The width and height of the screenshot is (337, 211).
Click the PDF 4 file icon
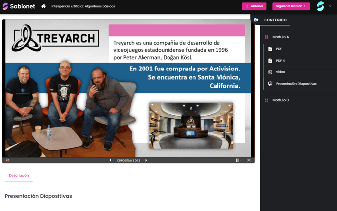tap(270, 61)
